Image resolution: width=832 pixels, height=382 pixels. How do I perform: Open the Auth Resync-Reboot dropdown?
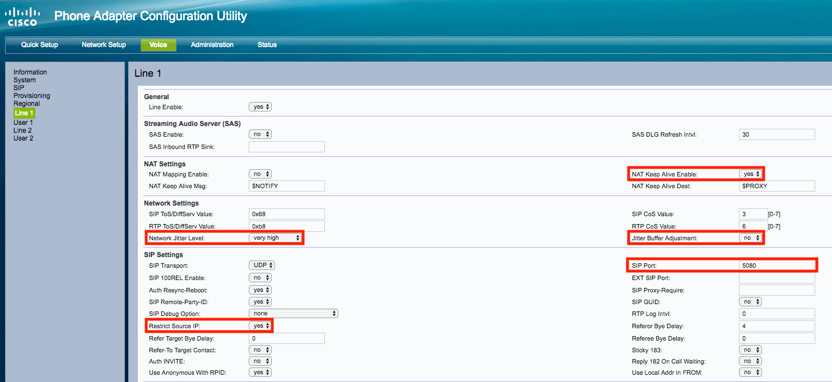[x=260, y=290]
